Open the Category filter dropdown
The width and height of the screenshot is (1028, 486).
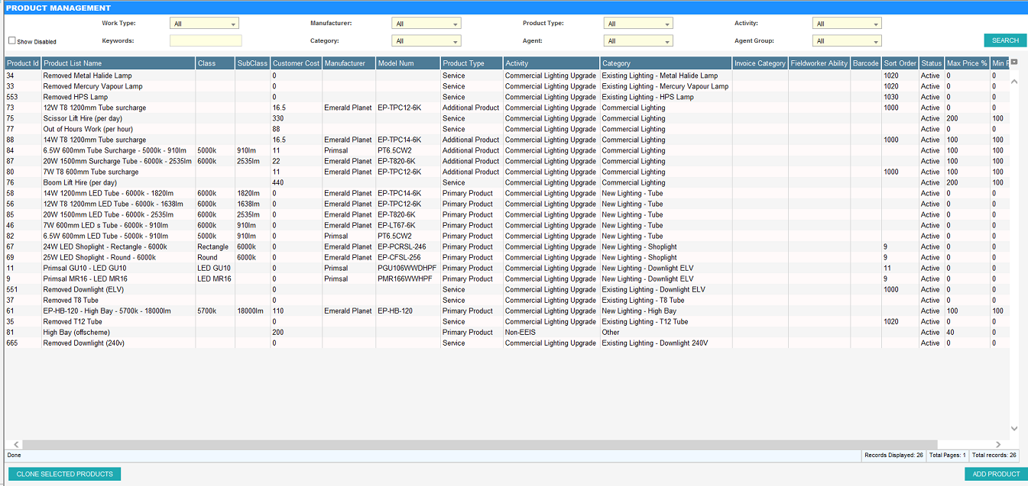tap(426, 41)
